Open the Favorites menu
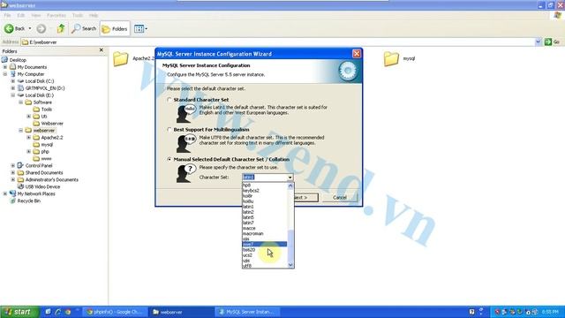The image size is (565, 318). point(56,16)
